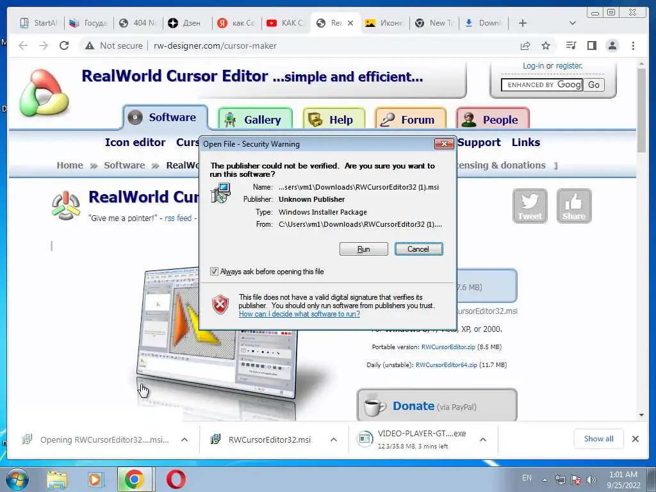This screenshot has width=656, height=492.
Task: Open 'How can I decide what software to run?' link
Action: click(299, 314)
